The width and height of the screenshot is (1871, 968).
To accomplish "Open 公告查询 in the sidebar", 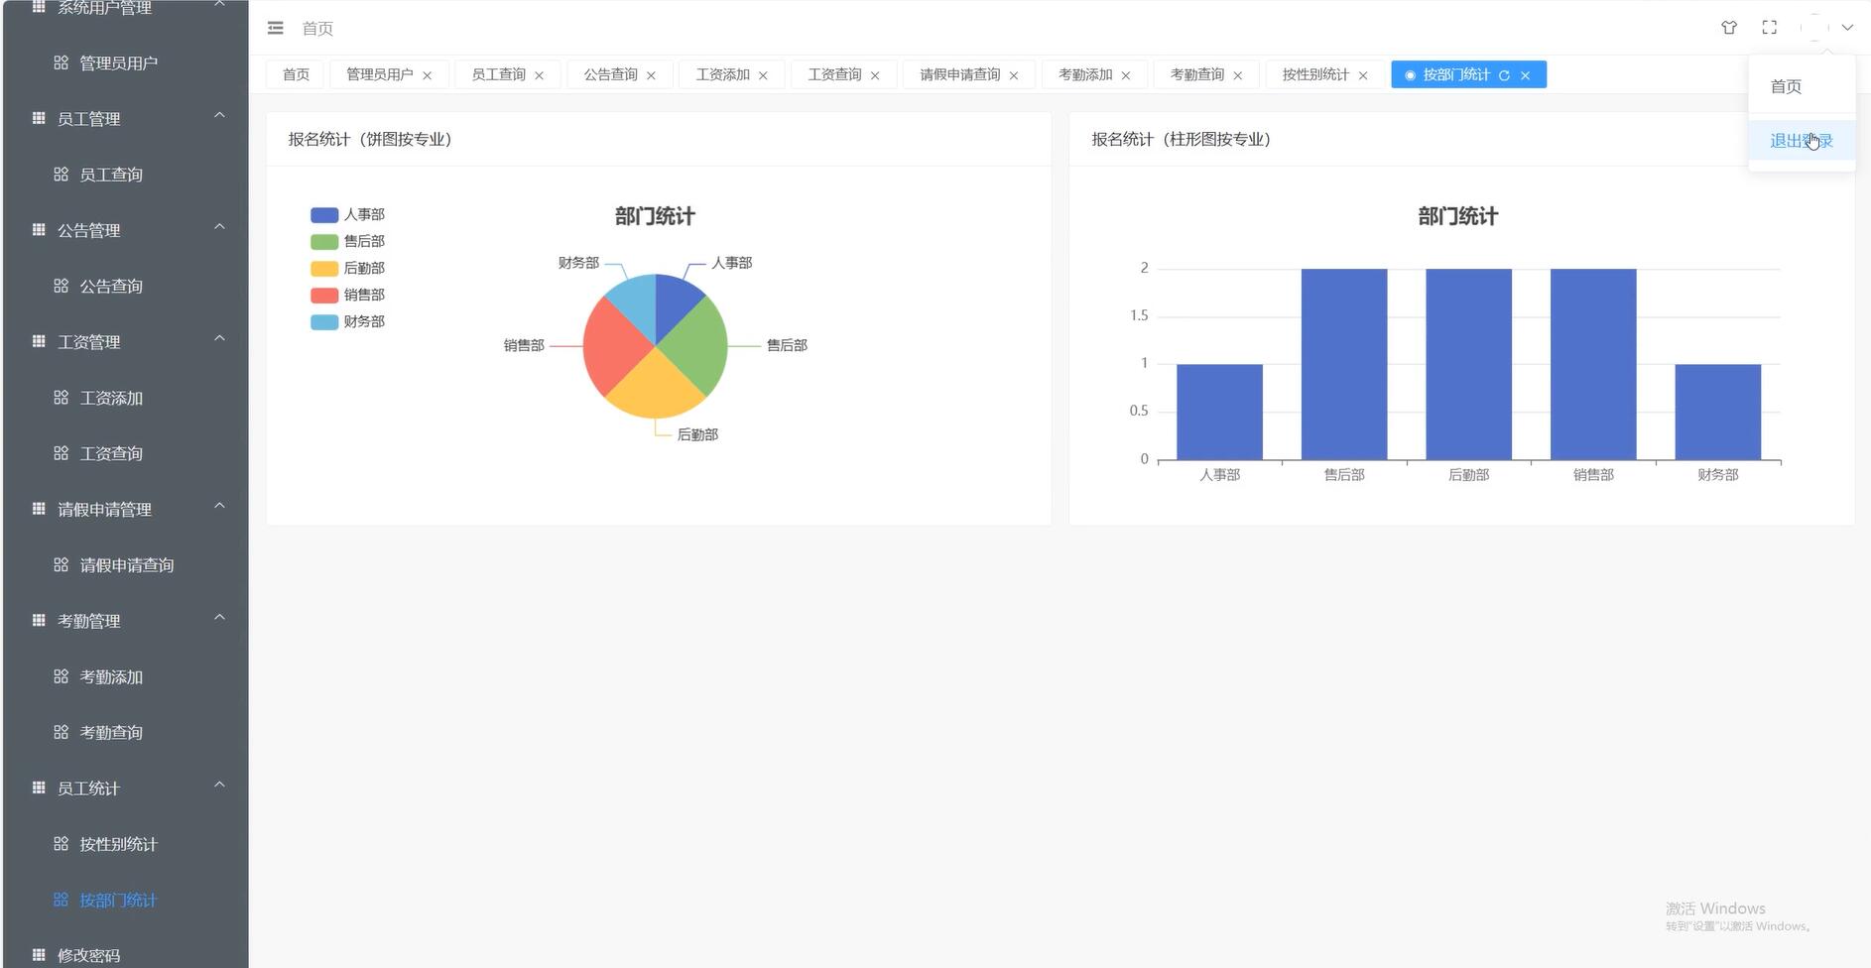I will (x=125, y=287).
